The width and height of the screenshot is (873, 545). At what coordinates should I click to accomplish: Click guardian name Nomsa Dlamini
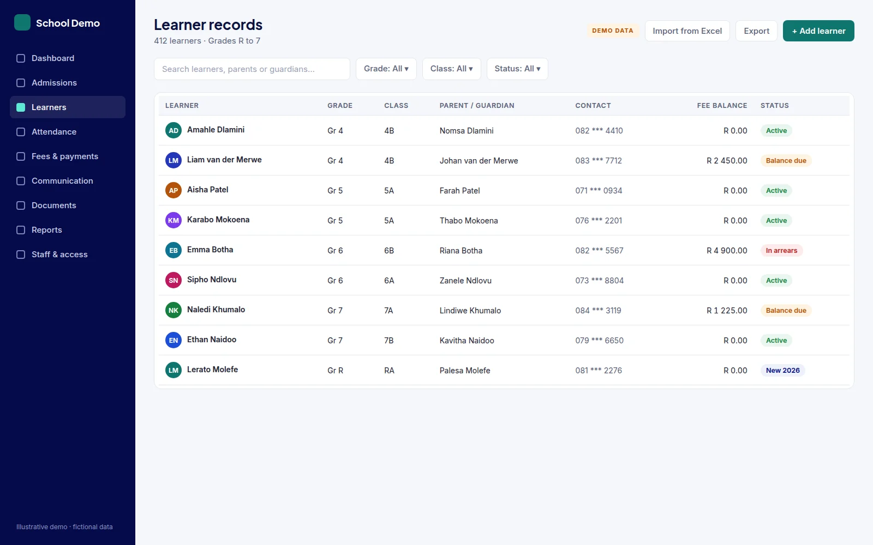[x=467, y=131]
